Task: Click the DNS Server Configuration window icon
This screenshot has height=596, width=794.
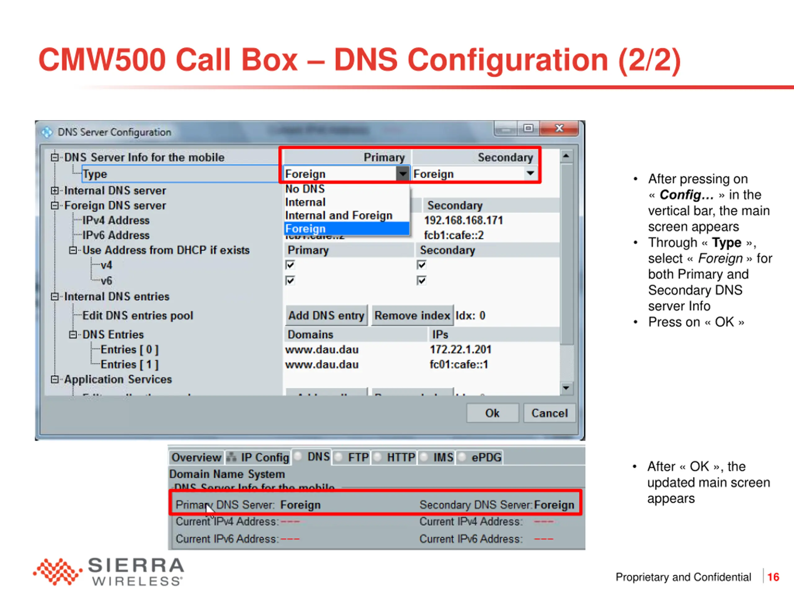Action: coord(47,132)
